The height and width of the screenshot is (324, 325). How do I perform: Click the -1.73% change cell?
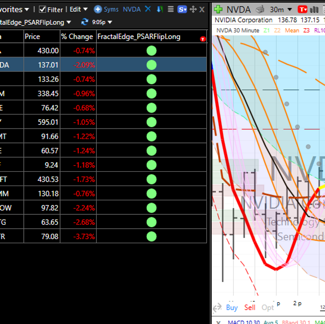pos(78,180)
